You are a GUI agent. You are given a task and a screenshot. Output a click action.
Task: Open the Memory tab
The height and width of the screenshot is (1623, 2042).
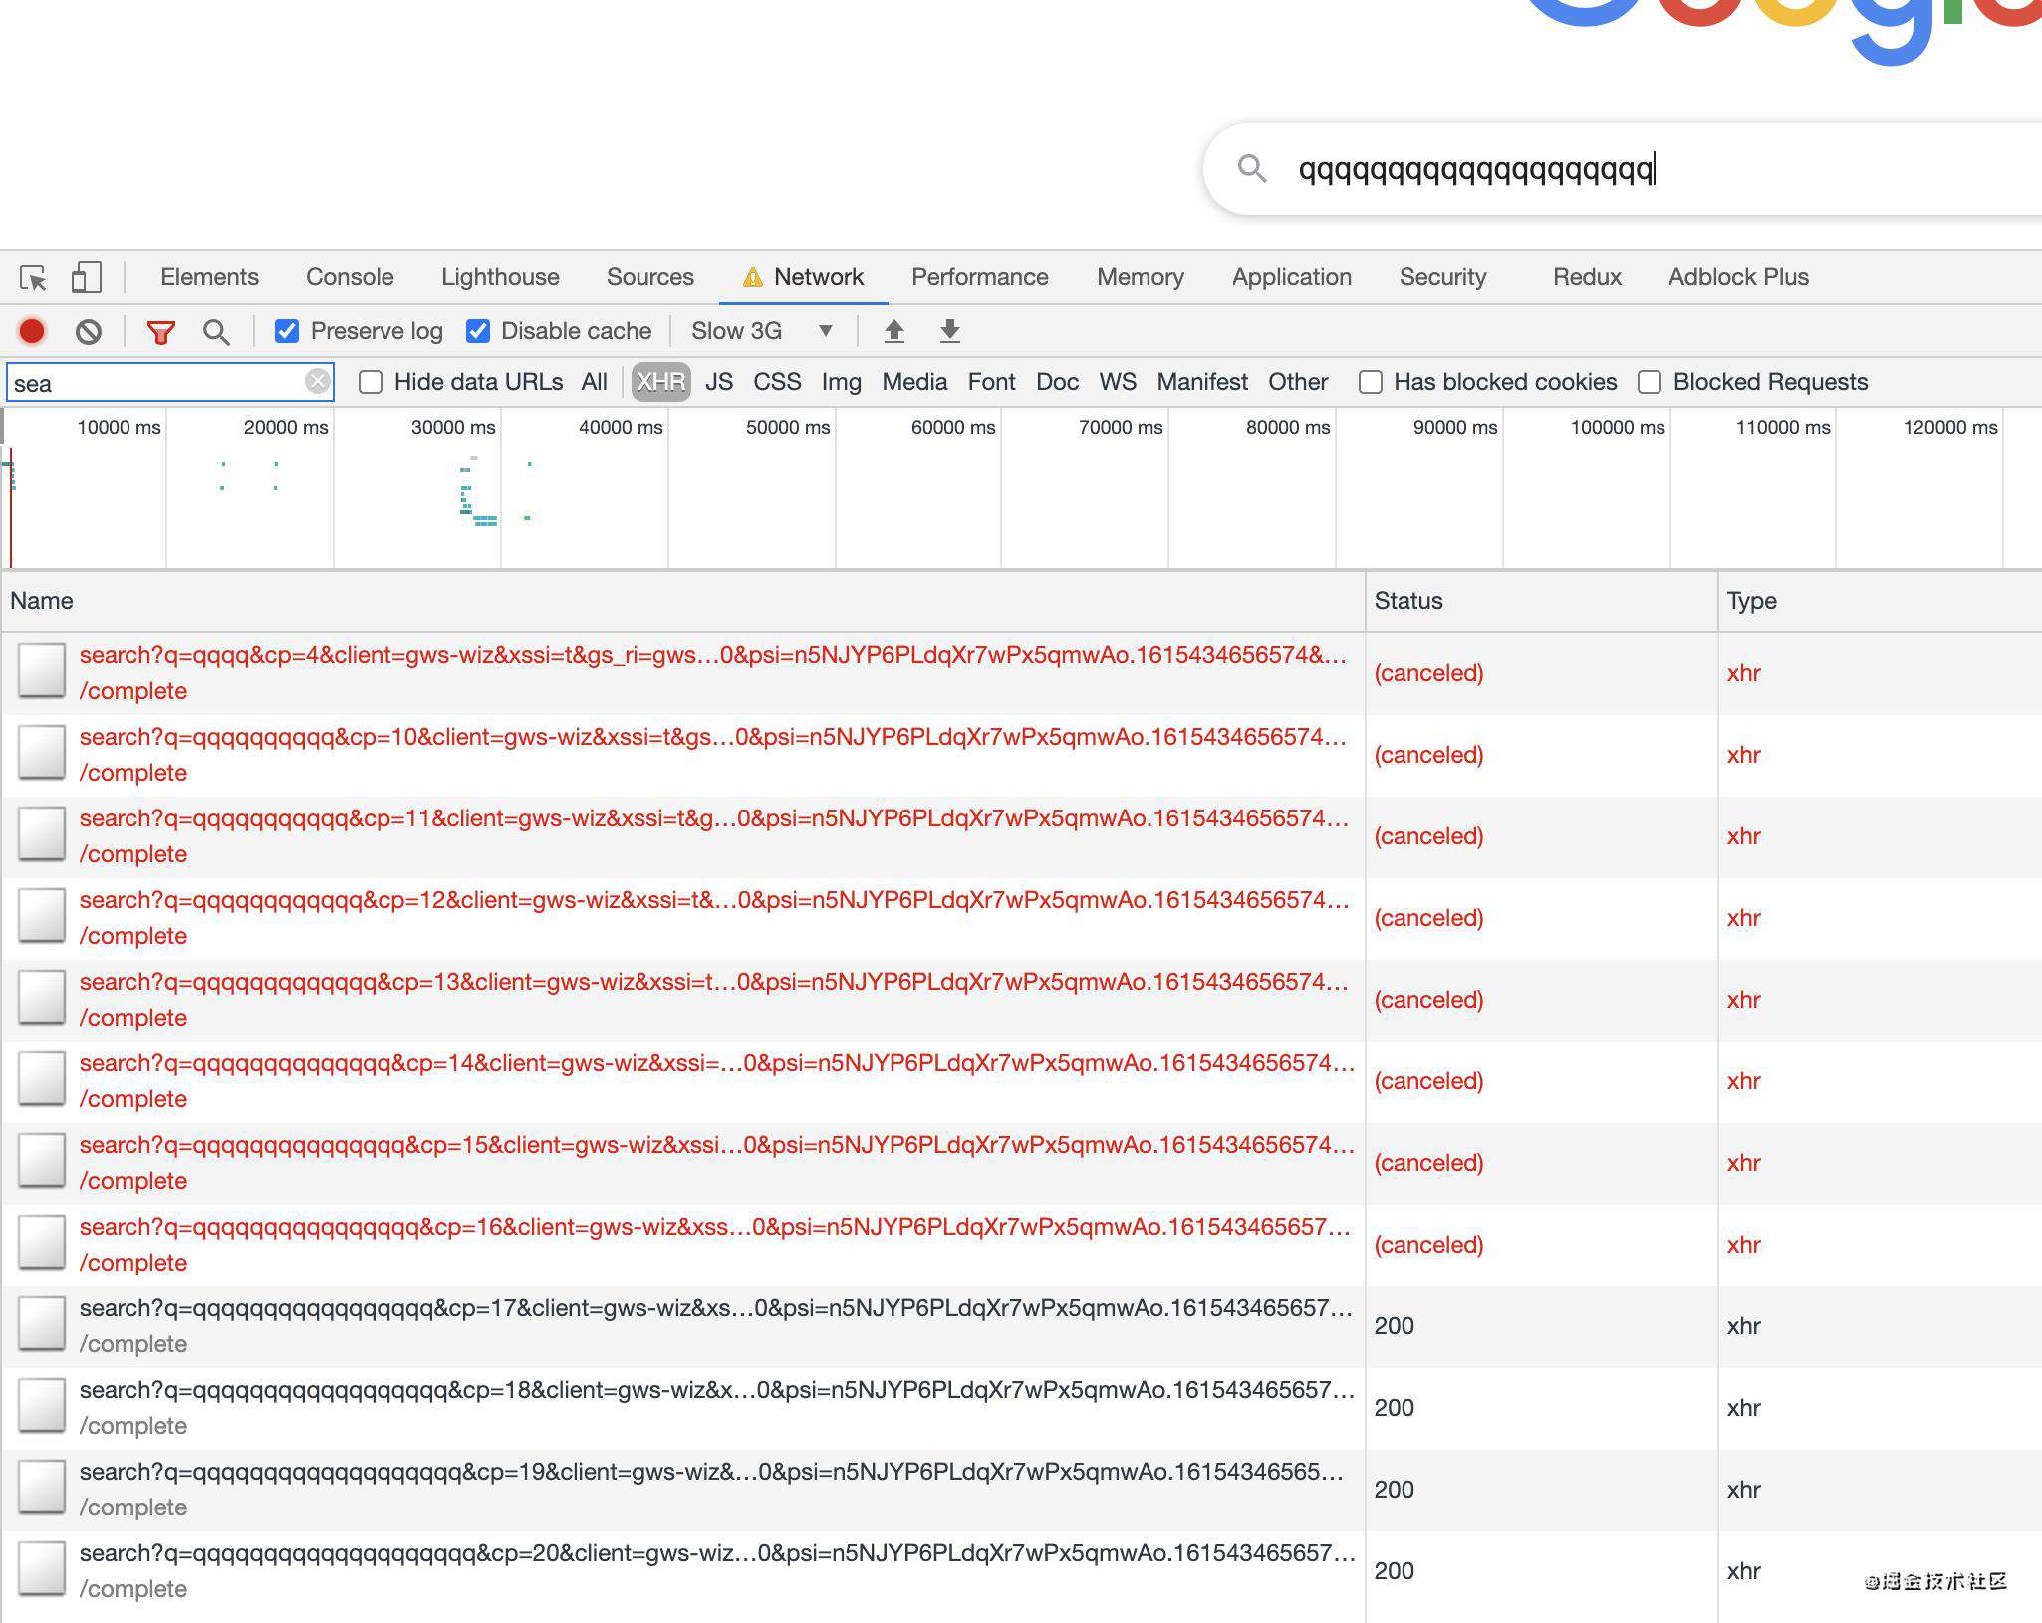point(1141,277)
